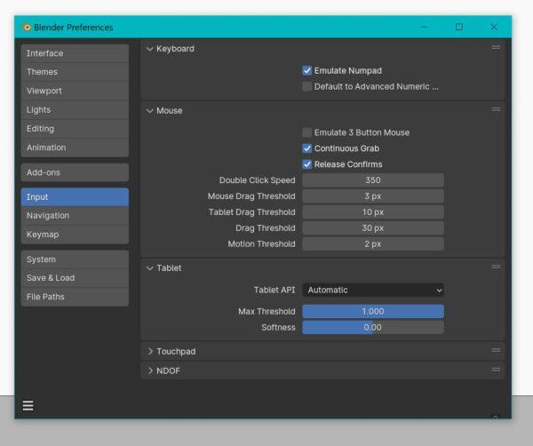
Task: Maximize the Blender Preferences window
Action: coord(459,27)
